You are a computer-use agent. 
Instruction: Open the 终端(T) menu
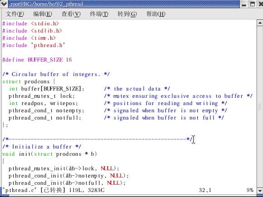pos(99,14)
